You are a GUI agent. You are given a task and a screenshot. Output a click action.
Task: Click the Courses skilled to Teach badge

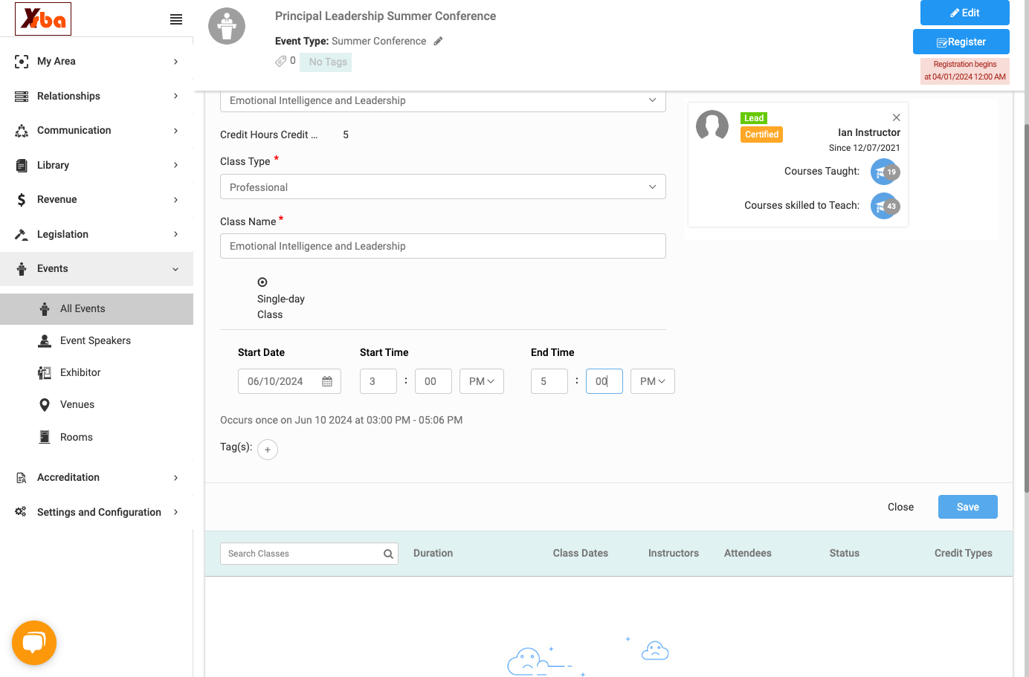pyautogui.click(x=885, y=206)
